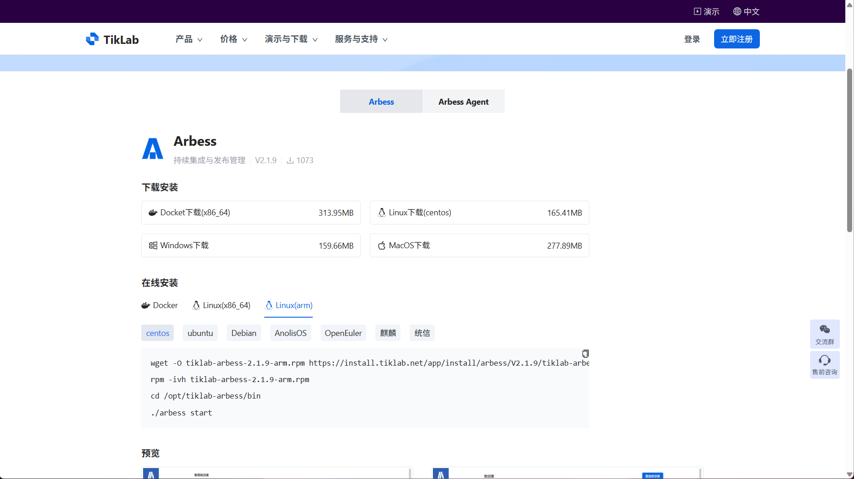
Task: Download the MacOS下载 package
Action: (x=480, y=245)
